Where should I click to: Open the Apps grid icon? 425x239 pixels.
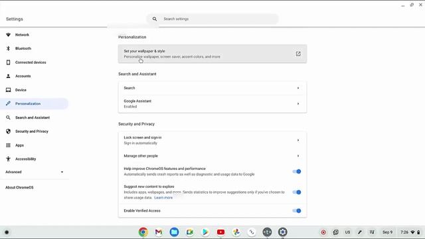click(x=8, y=145)
